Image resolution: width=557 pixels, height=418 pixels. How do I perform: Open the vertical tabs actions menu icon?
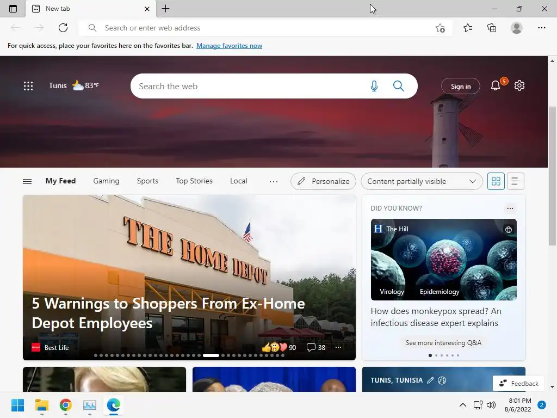[x=13, y=9]
